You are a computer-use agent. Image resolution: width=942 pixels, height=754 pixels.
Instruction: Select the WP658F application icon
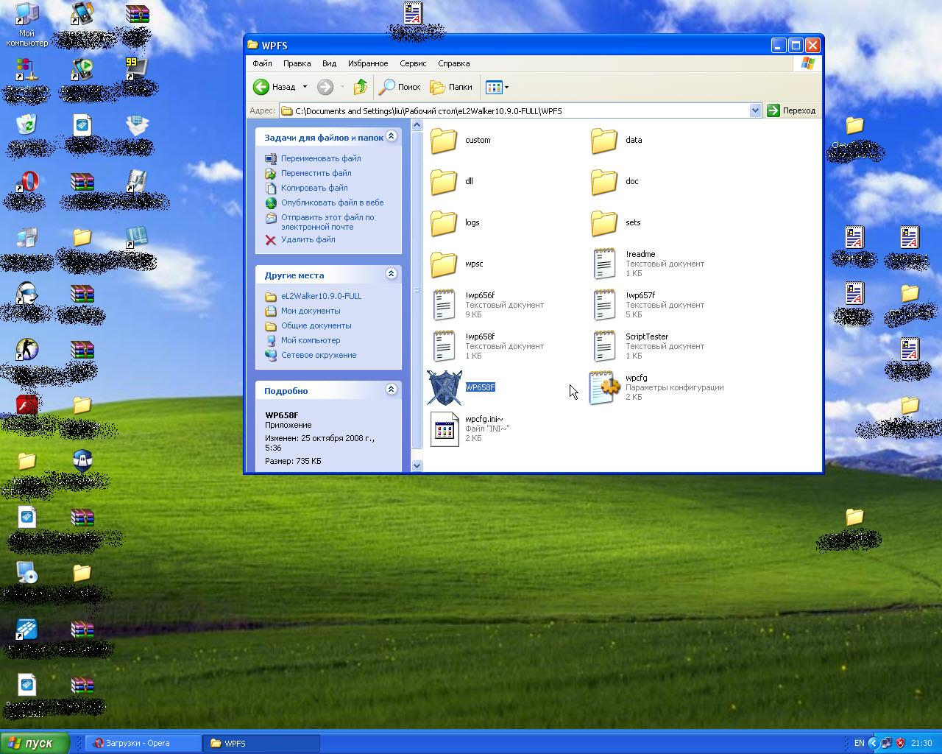(445, 388)
